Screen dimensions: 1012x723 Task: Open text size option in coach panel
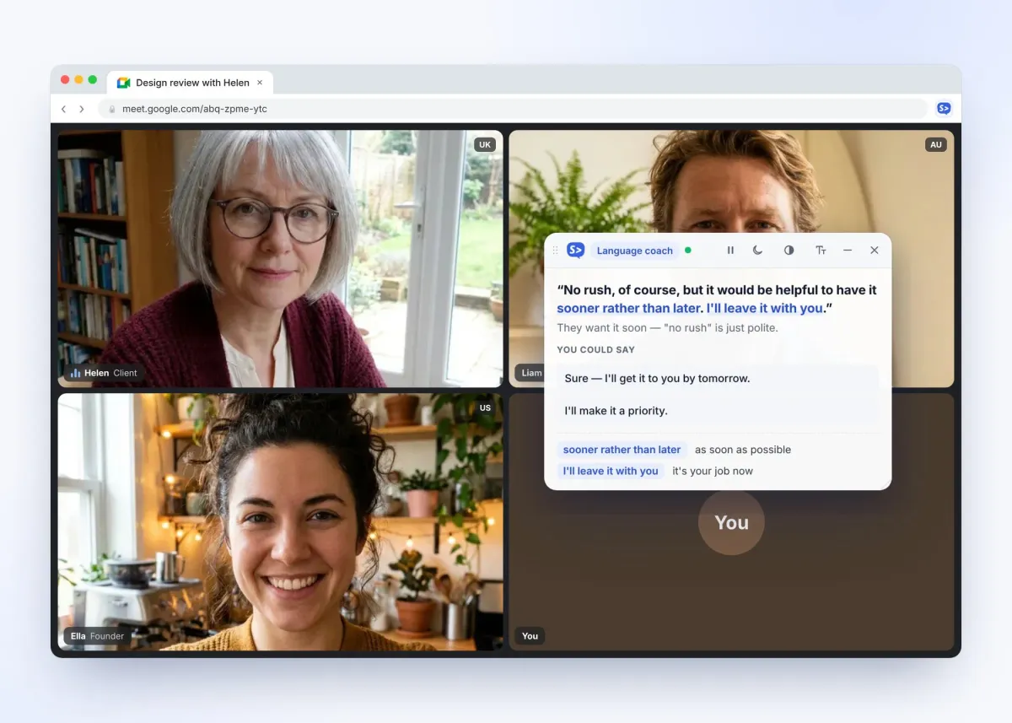tap(821, 251)
